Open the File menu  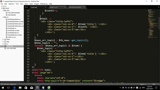pos(2,4)
